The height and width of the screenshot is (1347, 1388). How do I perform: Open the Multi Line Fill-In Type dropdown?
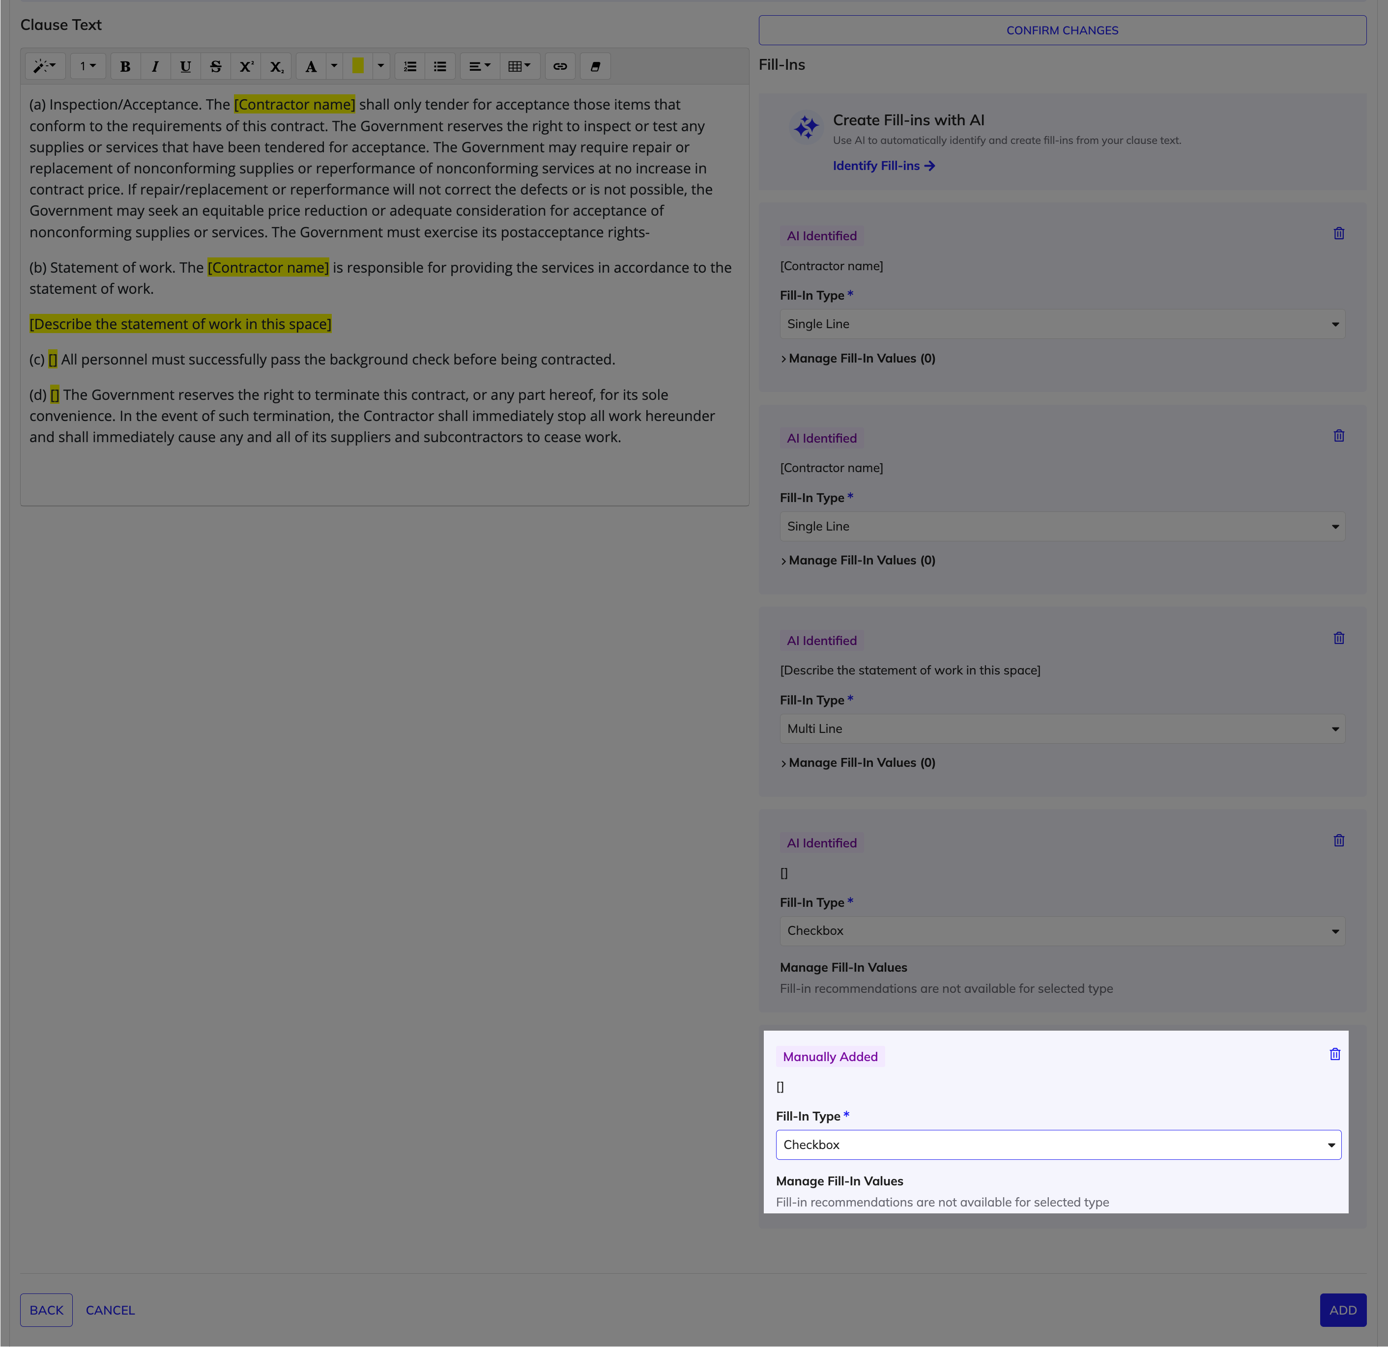point(1062,729)
